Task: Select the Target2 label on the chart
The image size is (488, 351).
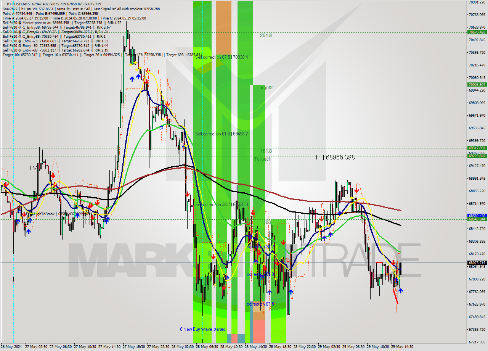Action: coord(265,87)
